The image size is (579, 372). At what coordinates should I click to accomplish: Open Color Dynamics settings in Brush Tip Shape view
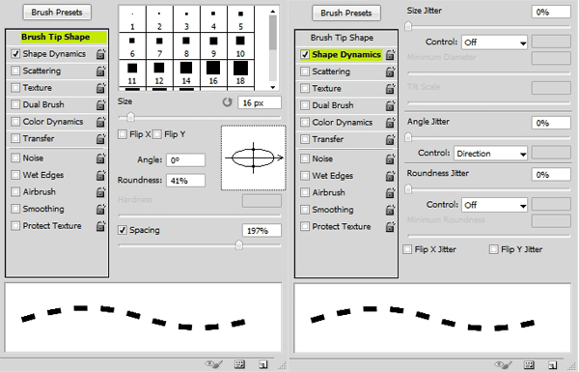[53, 122]
